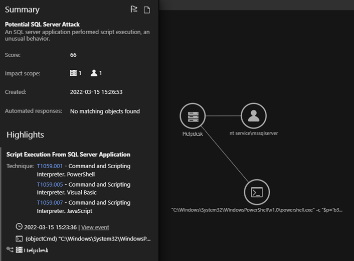The width and height of the screenshot is (354, 261).
Task: Click the clock icon beside event timestamp
Action: pyautogui.click(x=19, y=227)
